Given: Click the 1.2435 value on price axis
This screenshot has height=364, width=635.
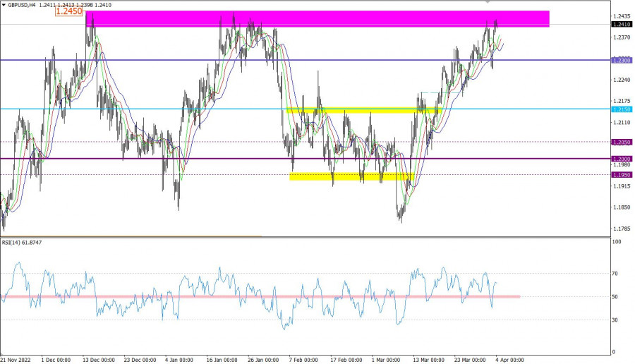Looking at the screenshot, I should coord(622,16).
